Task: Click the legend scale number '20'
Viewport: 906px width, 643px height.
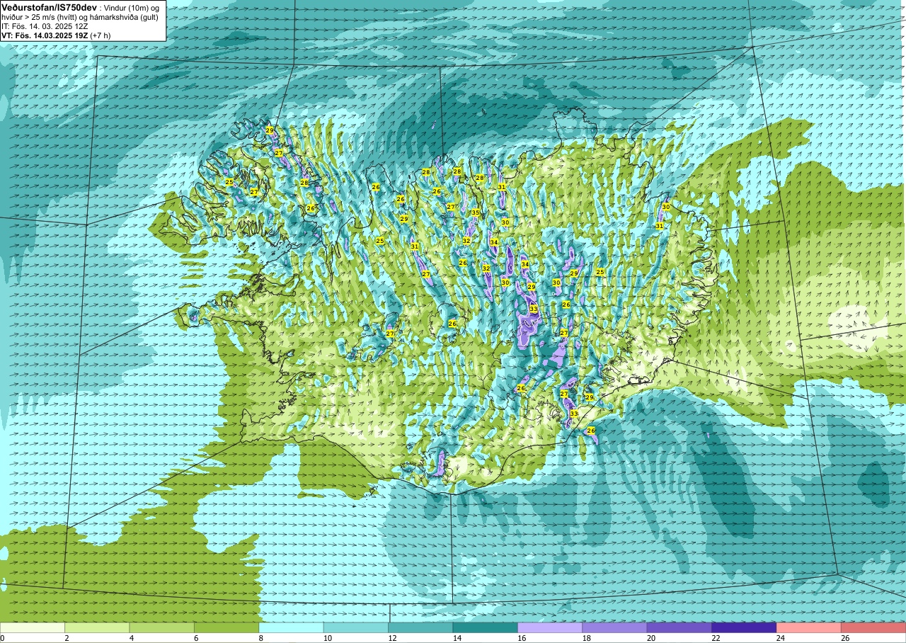Action: coord(652,638)
